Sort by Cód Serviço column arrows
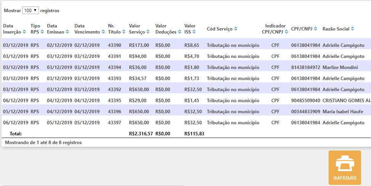 [236, 29]
